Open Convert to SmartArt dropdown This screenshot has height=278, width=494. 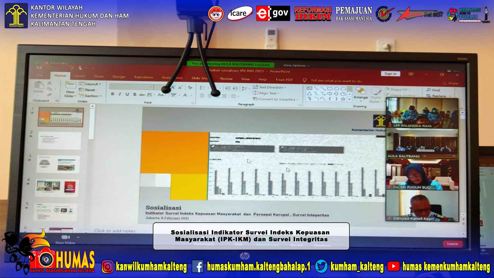[275, 99]
